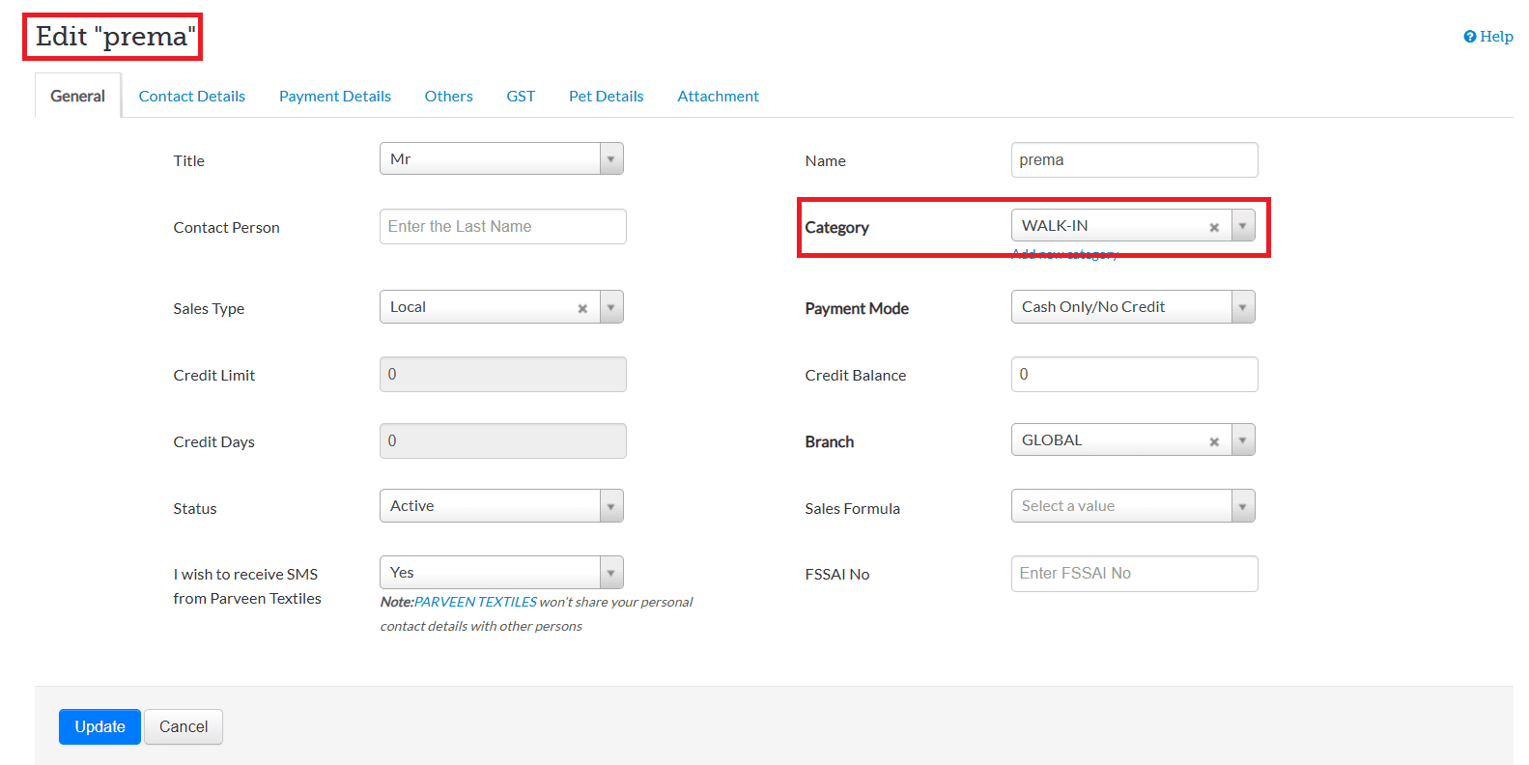
Task: Open the Title dropdown arrow
Action: (x=610, y=159)
